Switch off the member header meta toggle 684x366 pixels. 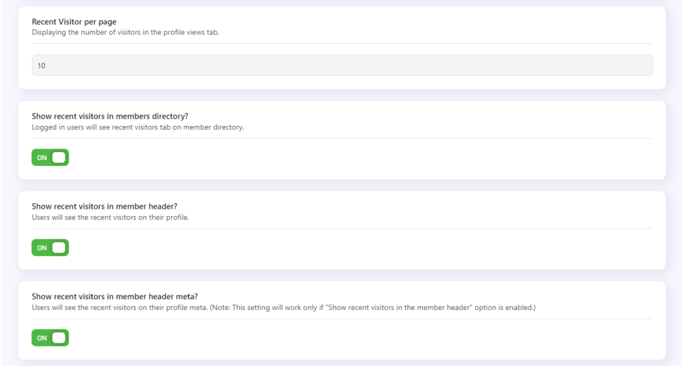(50, 338)
